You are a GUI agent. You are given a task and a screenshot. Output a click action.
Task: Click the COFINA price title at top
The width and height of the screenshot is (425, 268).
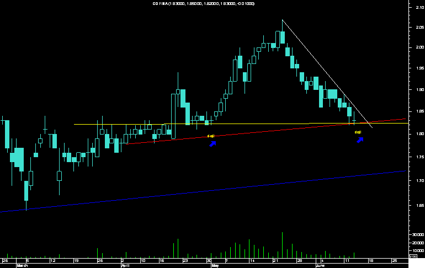(x=204, y=3)
